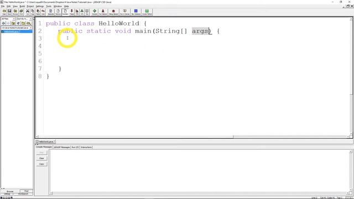Click the Run in Canvas icon

[x=124, y=12]
